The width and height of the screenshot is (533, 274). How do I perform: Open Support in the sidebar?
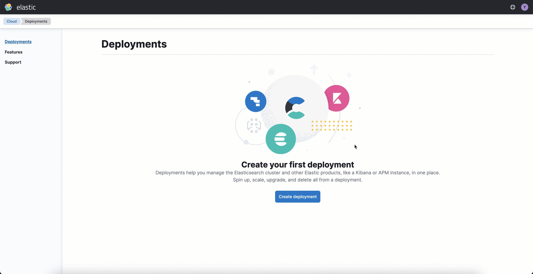pos(13,62)
